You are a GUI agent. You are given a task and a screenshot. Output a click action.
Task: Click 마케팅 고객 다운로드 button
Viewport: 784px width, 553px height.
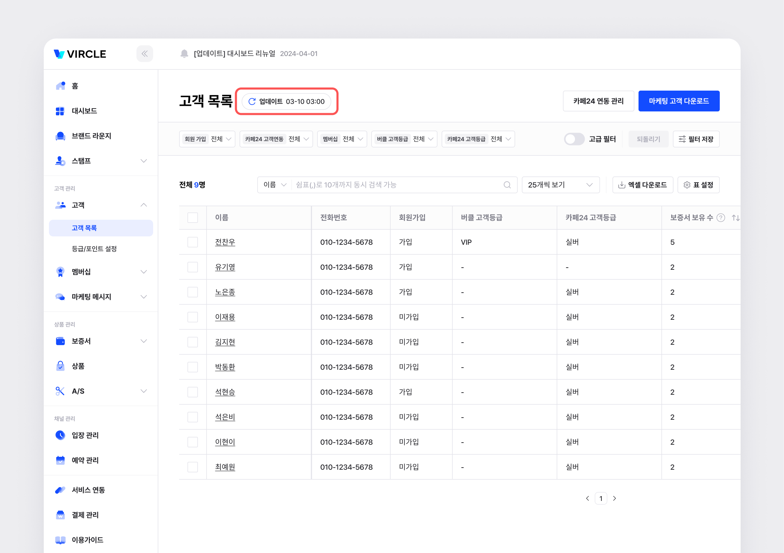678,101
